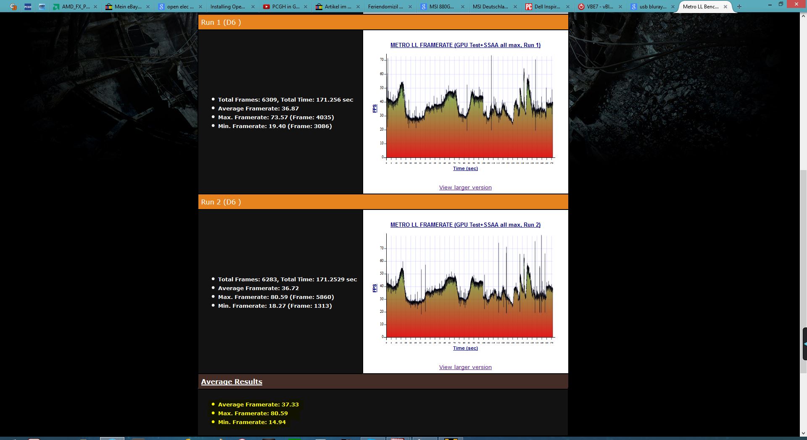The width and height of the screenshot is (807, 440).
Task: Click the Run 1 framerate graph image
Action: point(465,107)
